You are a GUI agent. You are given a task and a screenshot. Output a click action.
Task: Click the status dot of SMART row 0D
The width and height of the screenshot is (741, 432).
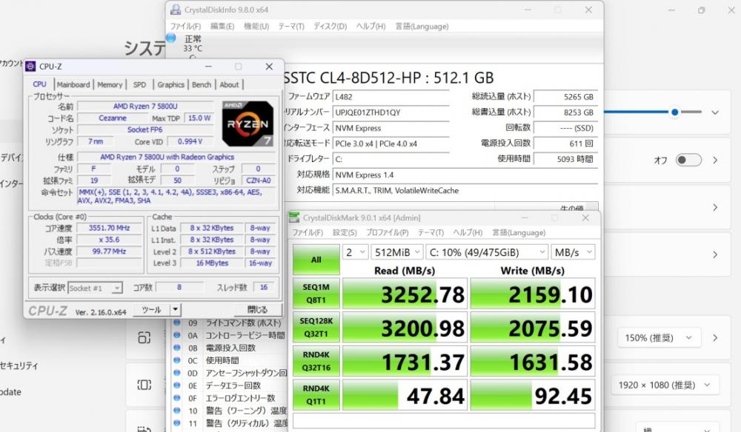pos(177,373)
